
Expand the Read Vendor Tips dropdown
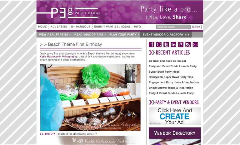(90, 35)
